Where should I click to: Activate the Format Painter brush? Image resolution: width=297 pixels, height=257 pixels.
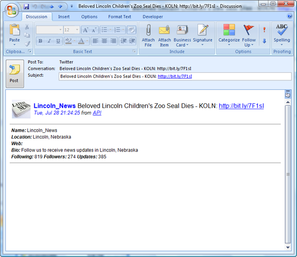coord(27,44)
